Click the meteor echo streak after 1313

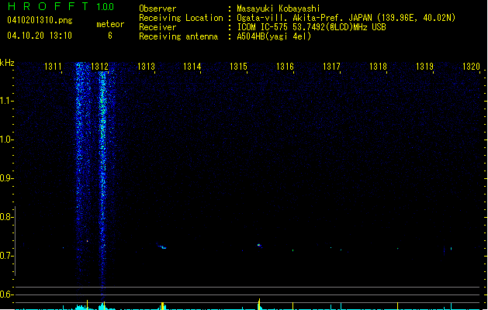pyautogui.click(x=162, y=246)
